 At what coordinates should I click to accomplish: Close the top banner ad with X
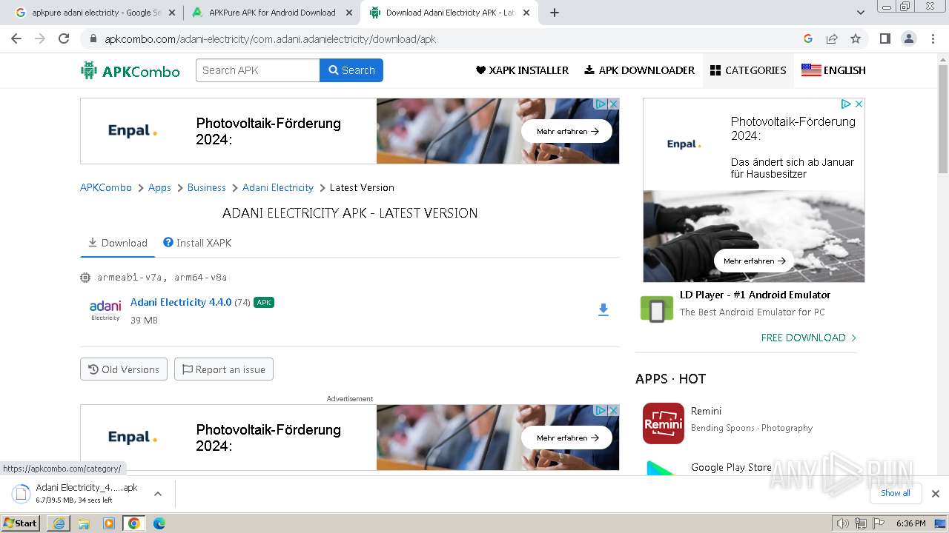tap(613, 104)
